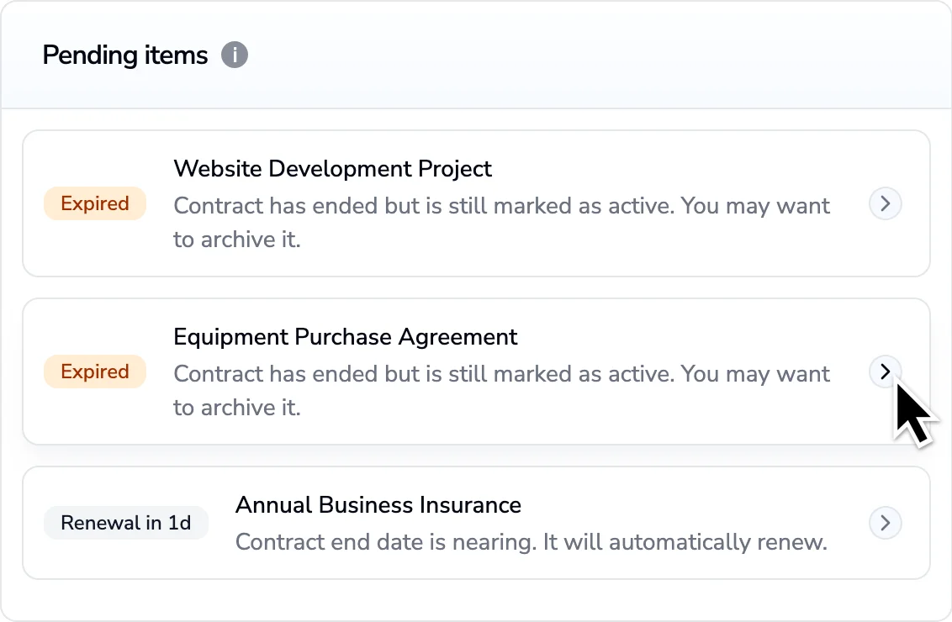Toggle the Renewal in 1d status pill
This screenshot has height=622, width=952.
pyautogui.click(x=125, y=523)
